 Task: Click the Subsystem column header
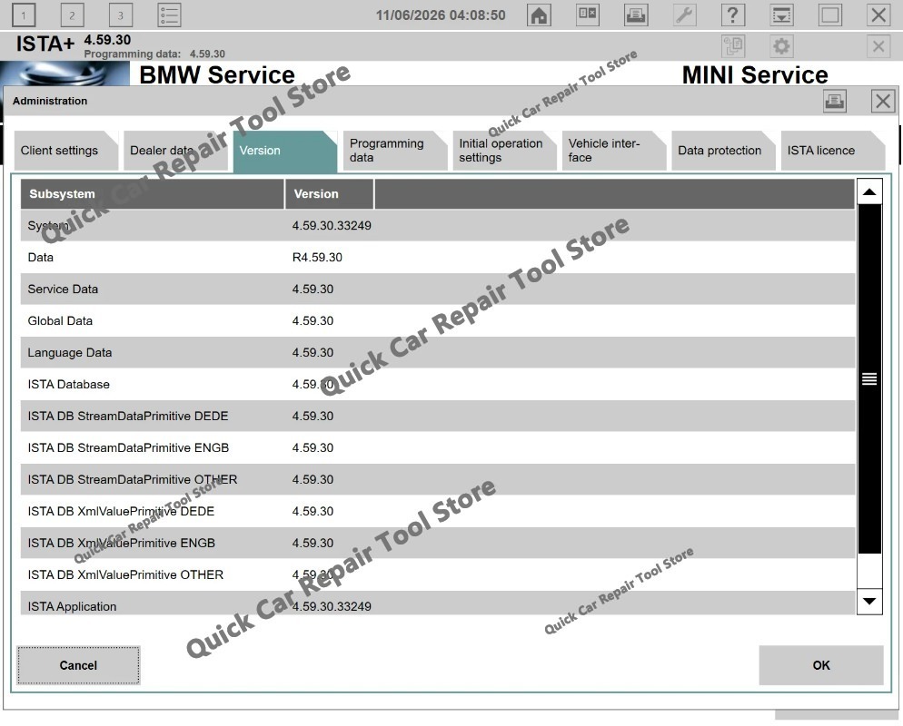point(152,194)
